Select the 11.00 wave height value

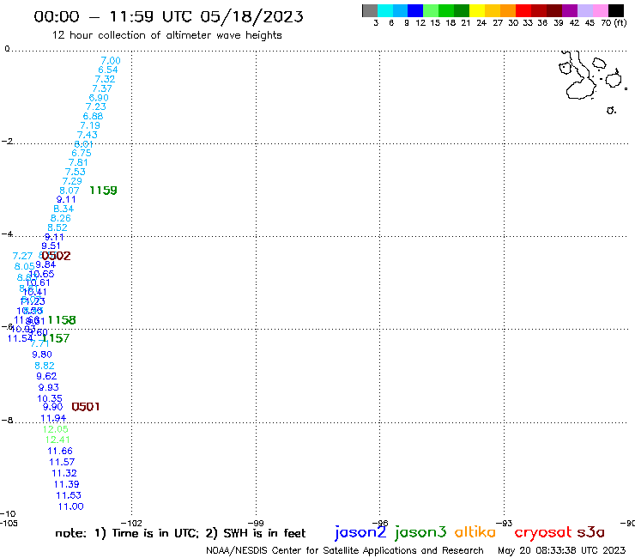(71, 506)
